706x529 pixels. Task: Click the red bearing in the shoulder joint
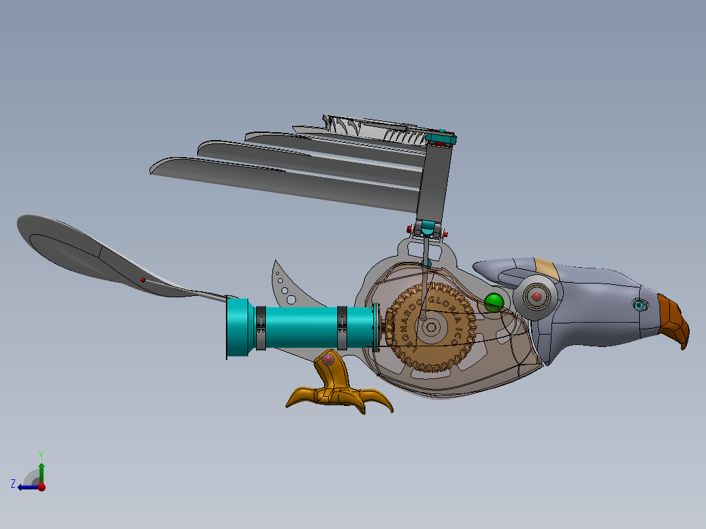pyautogui.click(x=538, y=296)
